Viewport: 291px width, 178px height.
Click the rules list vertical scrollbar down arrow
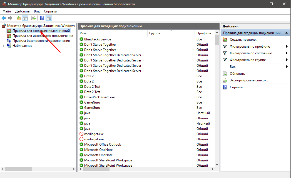(217, 164)
